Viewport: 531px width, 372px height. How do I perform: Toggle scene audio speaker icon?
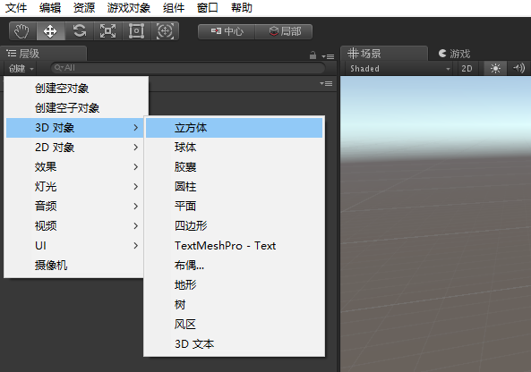click(x=518, y=69)
